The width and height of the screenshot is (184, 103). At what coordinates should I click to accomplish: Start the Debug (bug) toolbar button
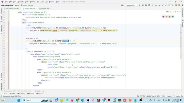(x=143, y=5)
